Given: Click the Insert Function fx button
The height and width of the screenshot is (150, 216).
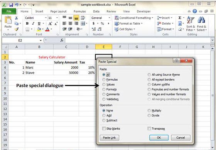Looking at the screenshot, I should (x=62, y=40).
